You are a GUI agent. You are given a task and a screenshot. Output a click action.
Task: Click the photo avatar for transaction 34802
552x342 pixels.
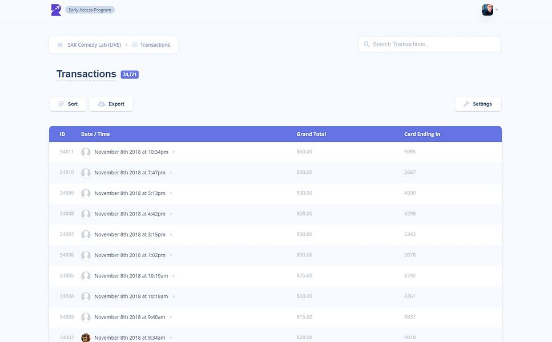pyautogui.click(x=86, y=337)
